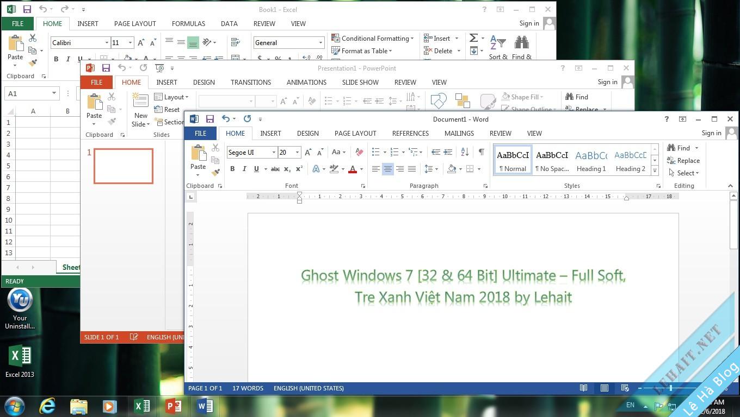The width and height of the screenshot is (740, 417).
Task: Click Clear All Formatting eraser icon in Word
Action: tap(359, 152)
